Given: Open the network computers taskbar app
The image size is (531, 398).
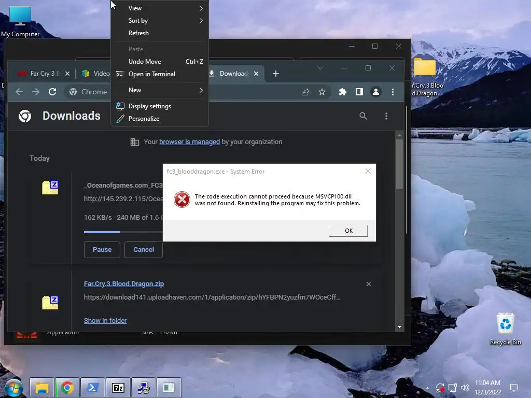Looking at the screenshot, I should tap(144, 388).
